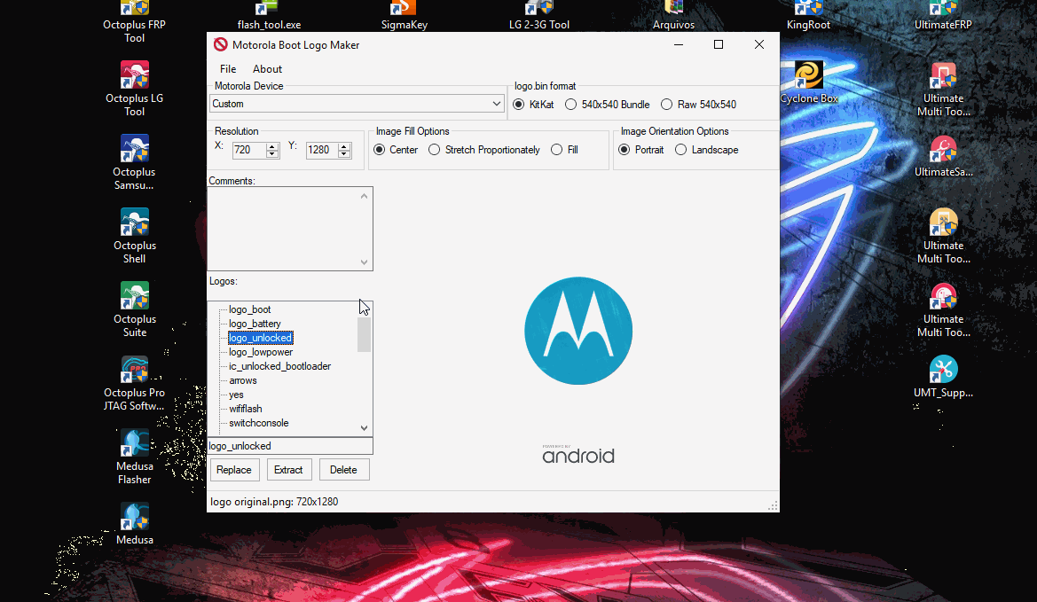The image size is (1037, 602).
Task: Open the Octoplus Samsung desktop icon
Action: pyautogui.click(x=134, y=162)
